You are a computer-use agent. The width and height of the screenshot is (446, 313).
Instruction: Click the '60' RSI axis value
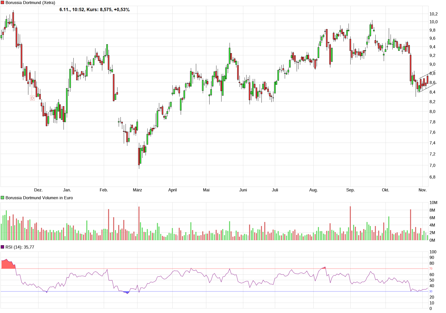(x=432, y=275)
